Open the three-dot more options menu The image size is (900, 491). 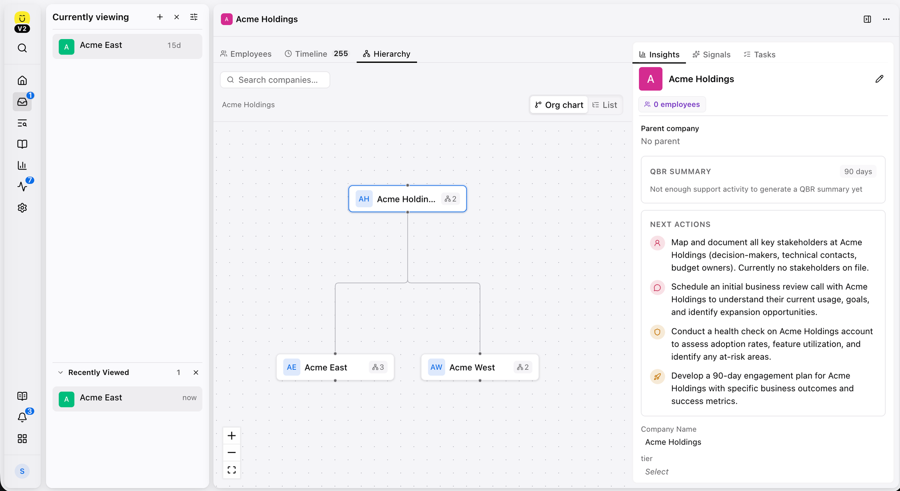(886, 19)
